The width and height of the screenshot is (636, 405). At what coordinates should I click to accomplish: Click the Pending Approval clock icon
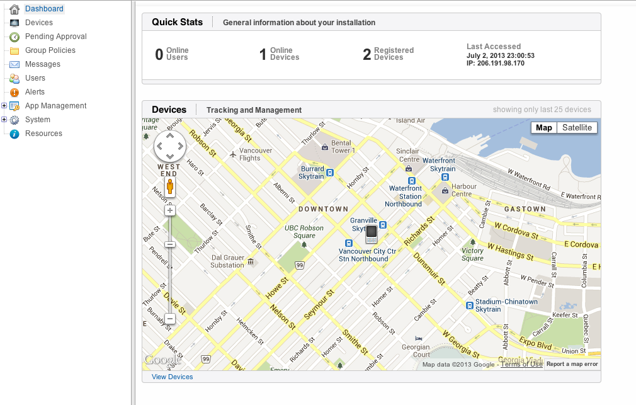pos(14,37)
